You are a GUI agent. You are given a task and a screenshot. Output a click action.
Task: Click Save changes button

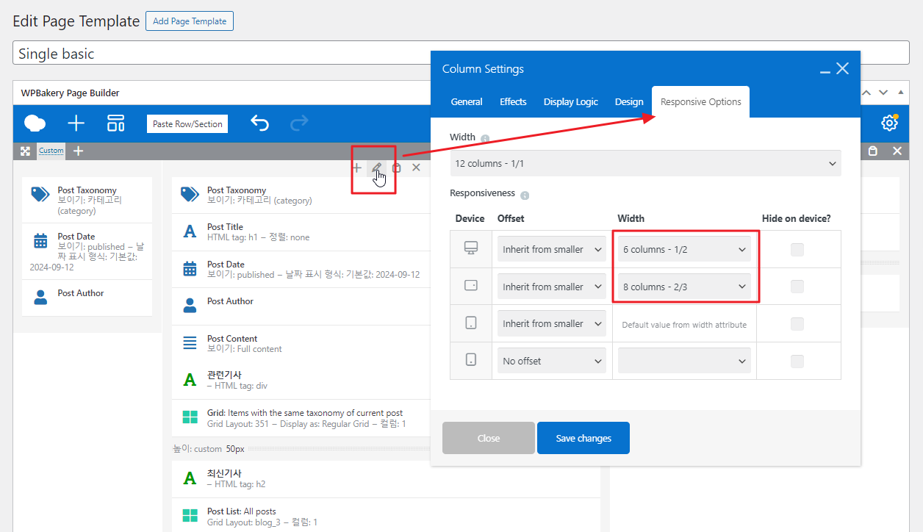(583, 438)
